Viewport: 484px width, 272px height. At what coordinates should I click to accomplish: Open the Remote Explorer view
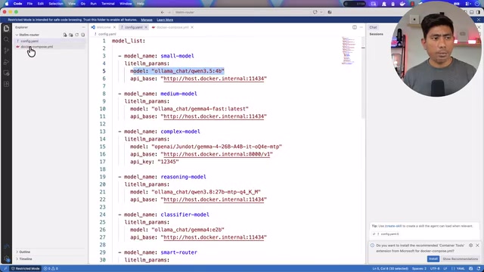click(x=6, y=73)
